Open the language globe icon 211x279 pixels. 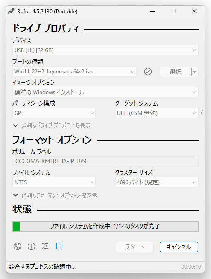point(18,246)
